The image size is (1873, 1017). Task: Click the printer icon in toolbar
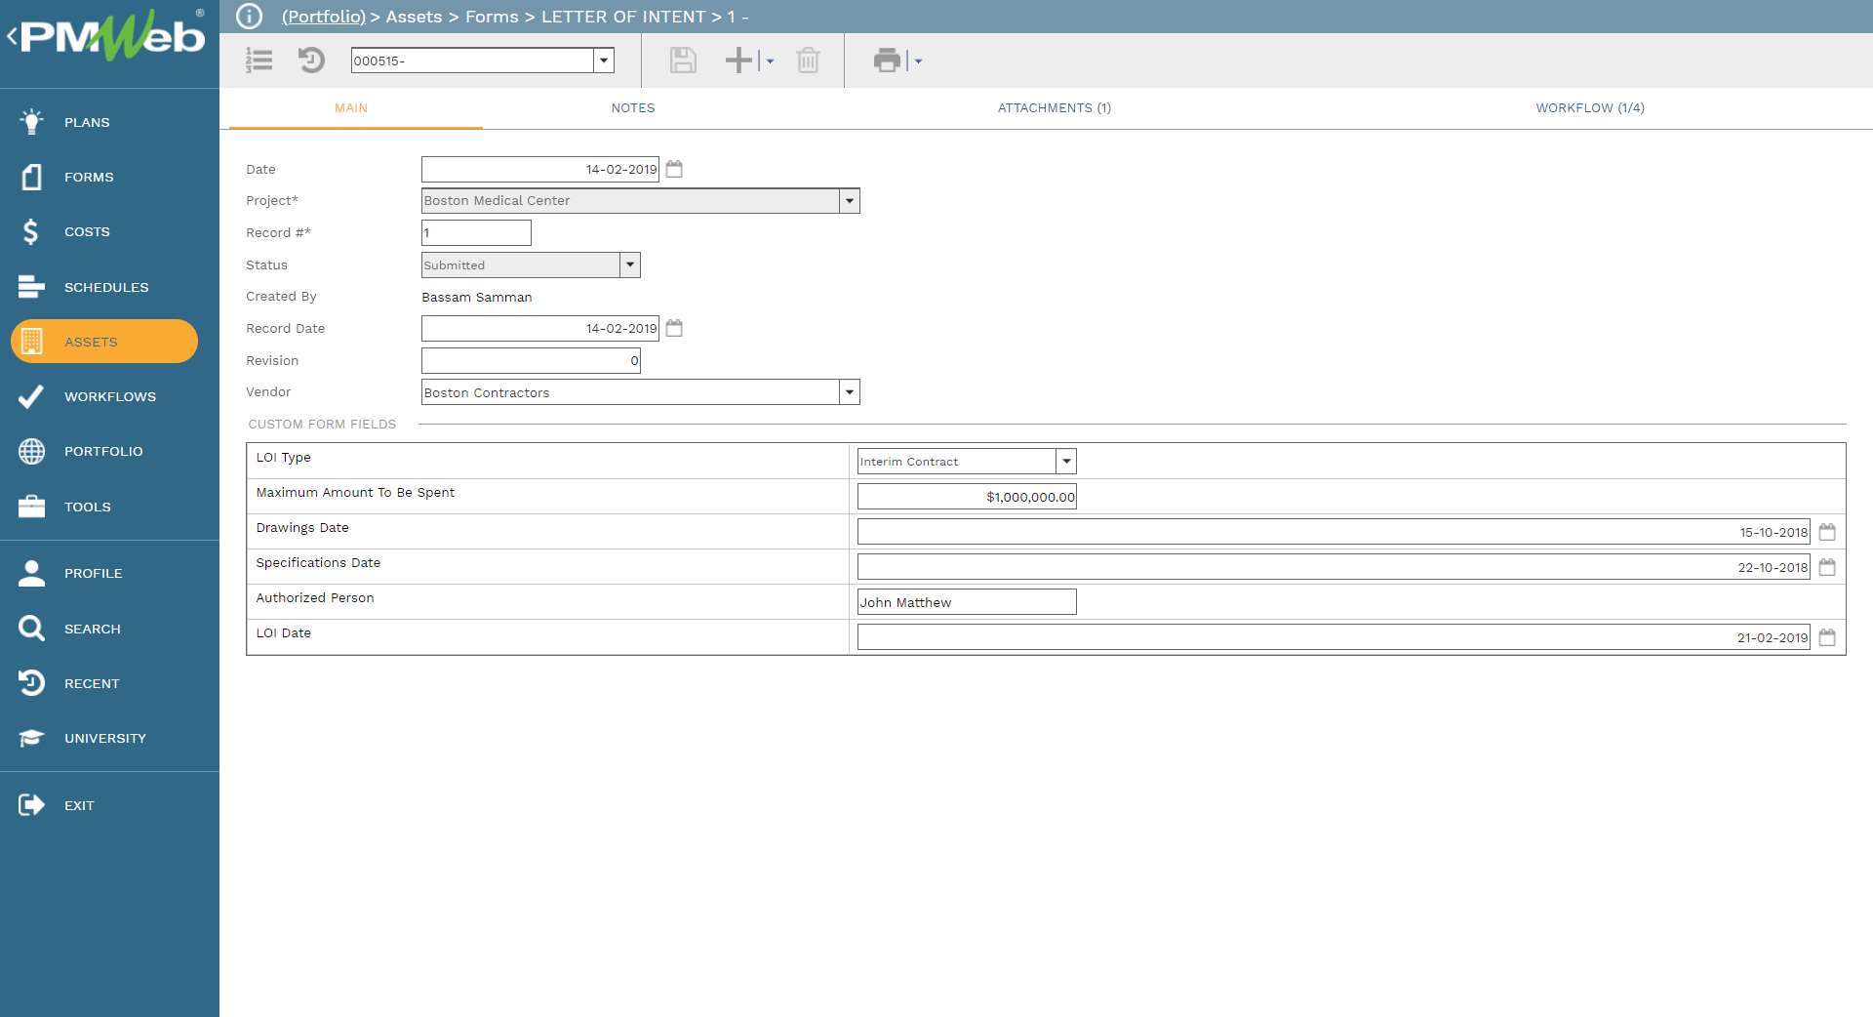887,61
